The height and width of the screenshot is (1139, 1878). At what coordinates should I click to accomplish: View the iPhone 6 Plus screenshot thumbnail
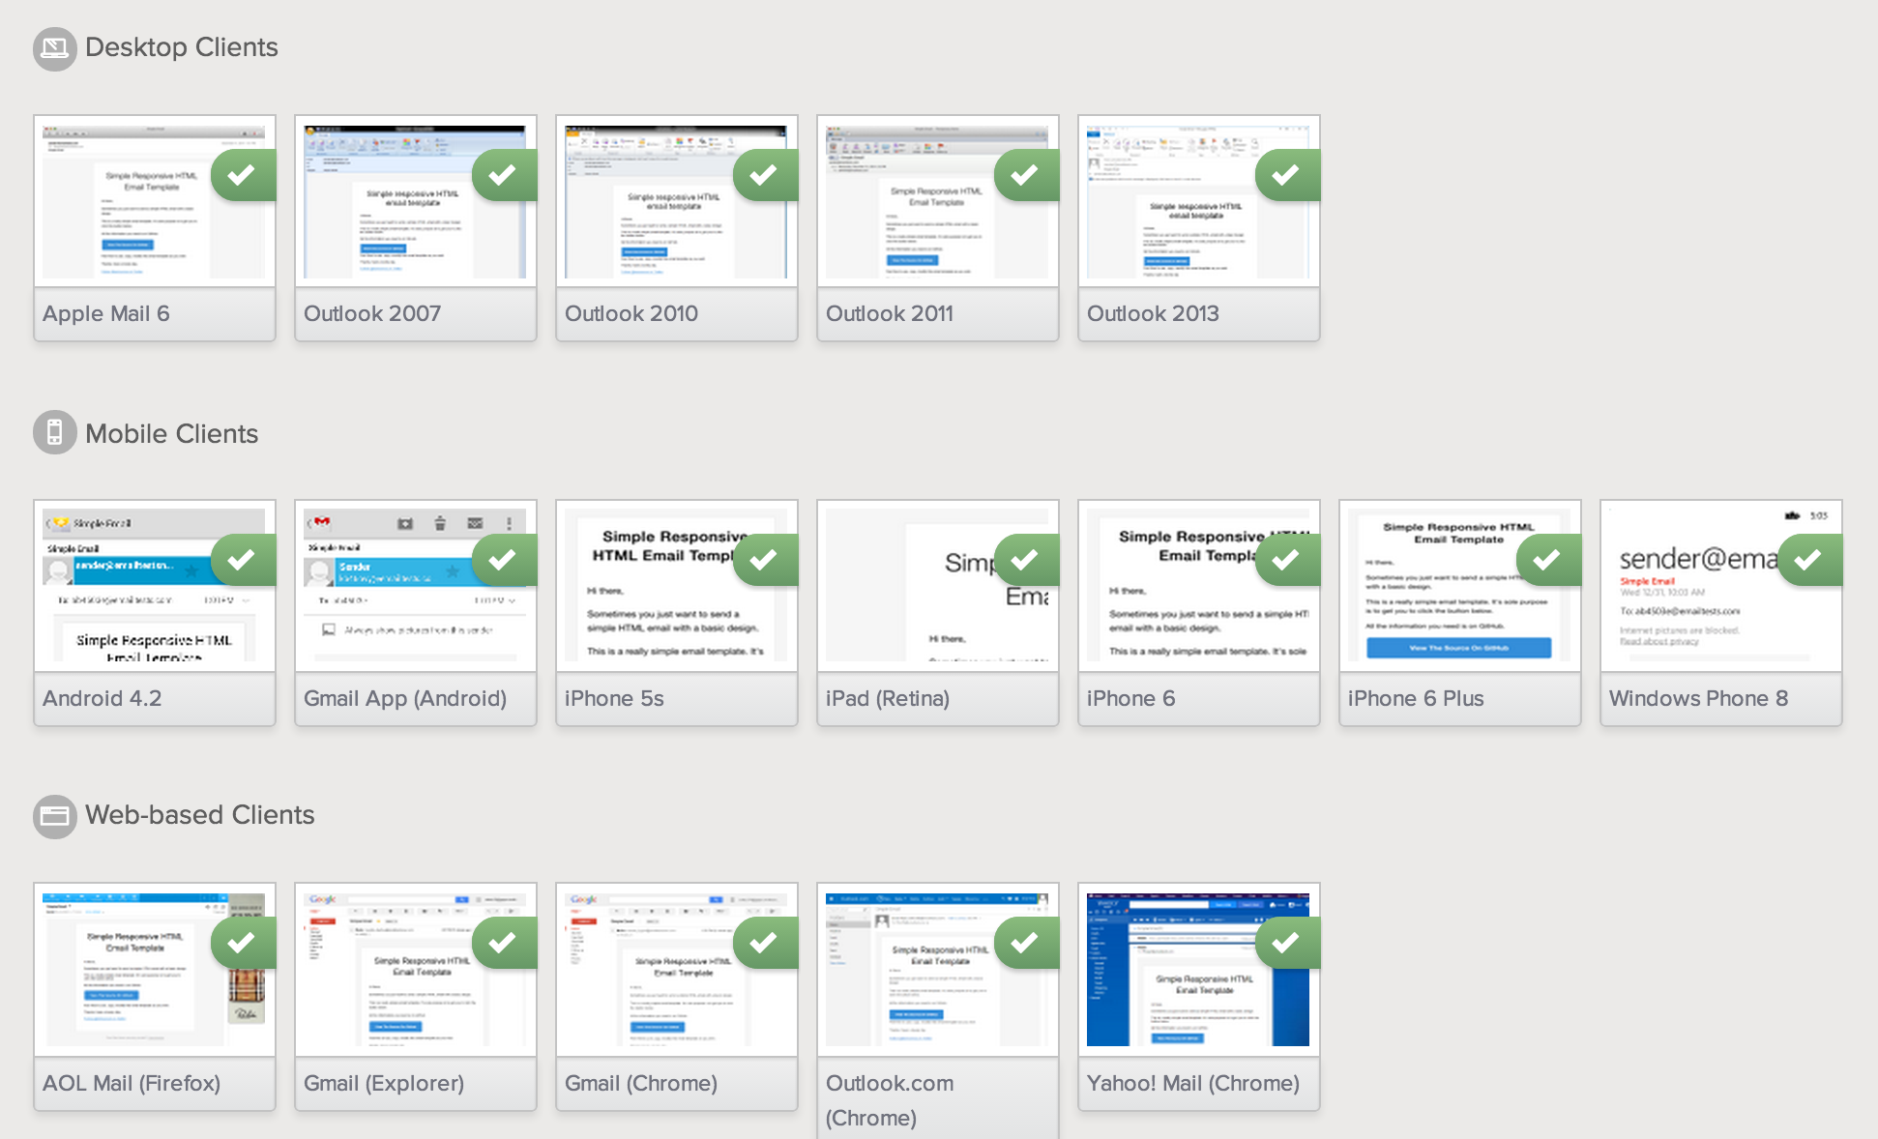[x=1459, y=586]
